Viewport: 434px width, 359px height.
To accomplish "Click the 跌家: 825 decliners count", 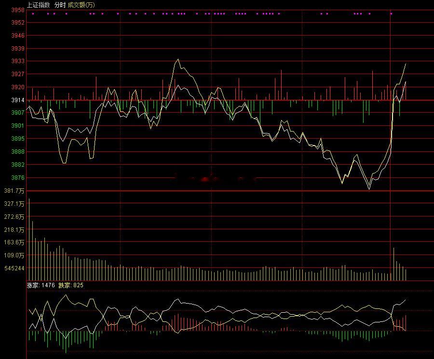I will [x=71, y=285].
